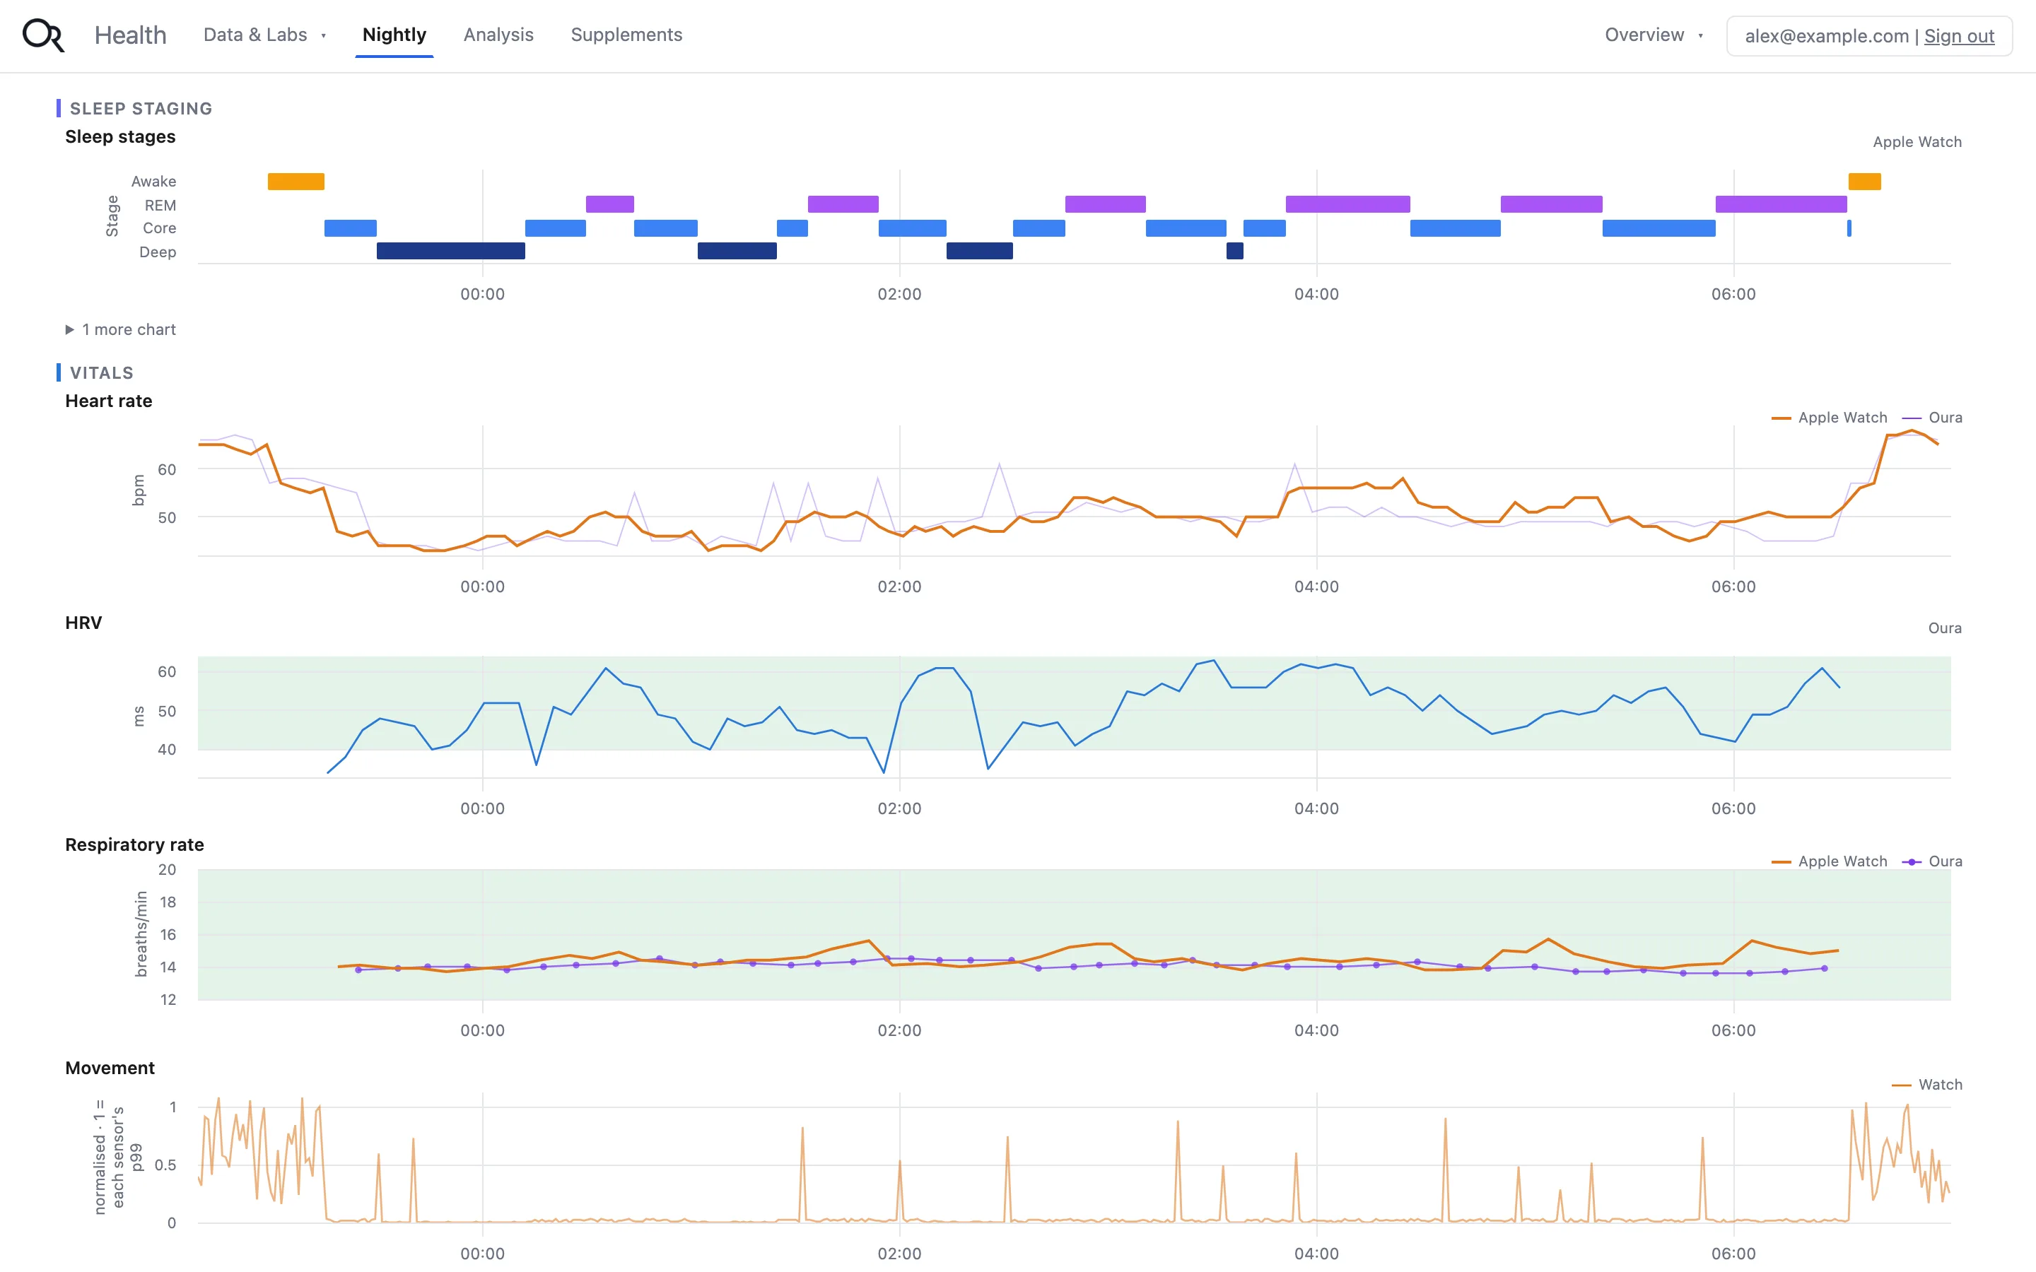This screenshot has height=1272, width=2036.
Task: Click the 'Sleep stages' chart title
Action: pyautogui.click(x=120, y=136)
